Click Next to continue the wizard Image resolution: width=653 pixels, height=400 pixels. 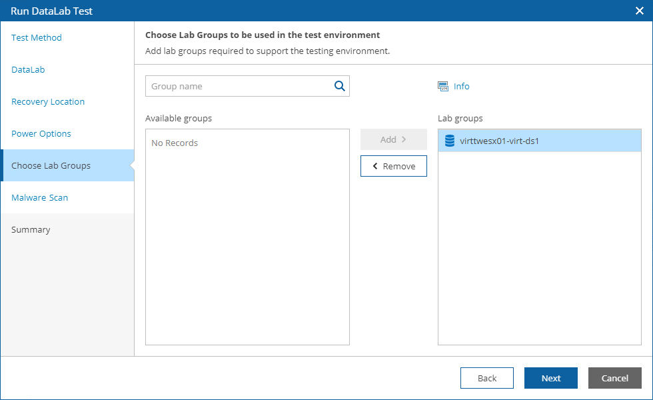[x=550, y=377]
